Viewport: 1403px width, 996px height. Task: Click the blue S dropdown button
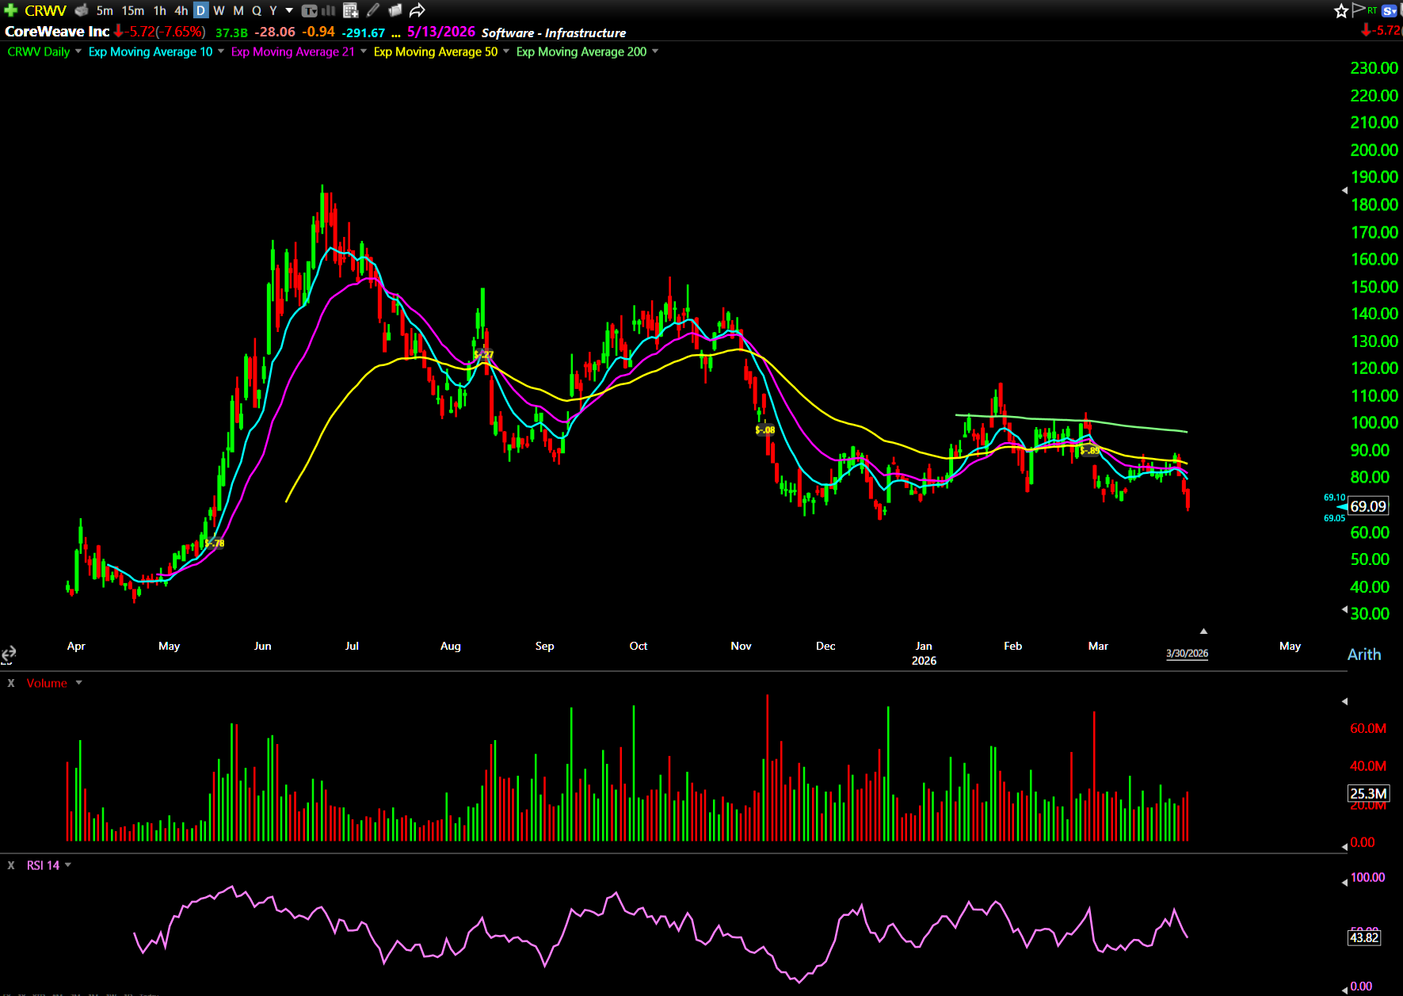click(x=1390, y=10)
